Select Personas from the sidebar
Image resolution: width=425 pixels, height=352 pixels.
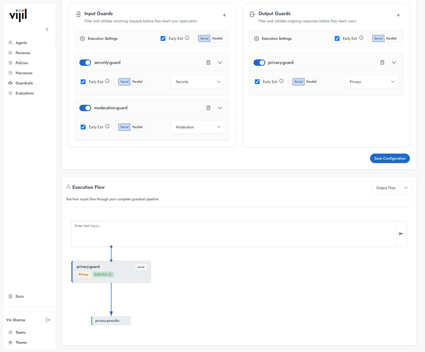pos(23,53)
